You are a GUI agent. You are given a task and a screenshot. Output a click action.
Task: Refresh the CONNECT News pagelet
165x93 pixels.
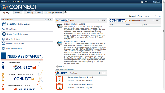click(x=99, y=20)
